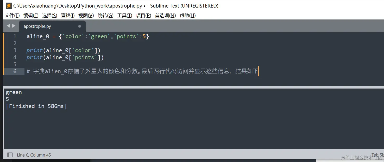Click line number 4 in gutter
384x162 pixels.
click(15, 57)
